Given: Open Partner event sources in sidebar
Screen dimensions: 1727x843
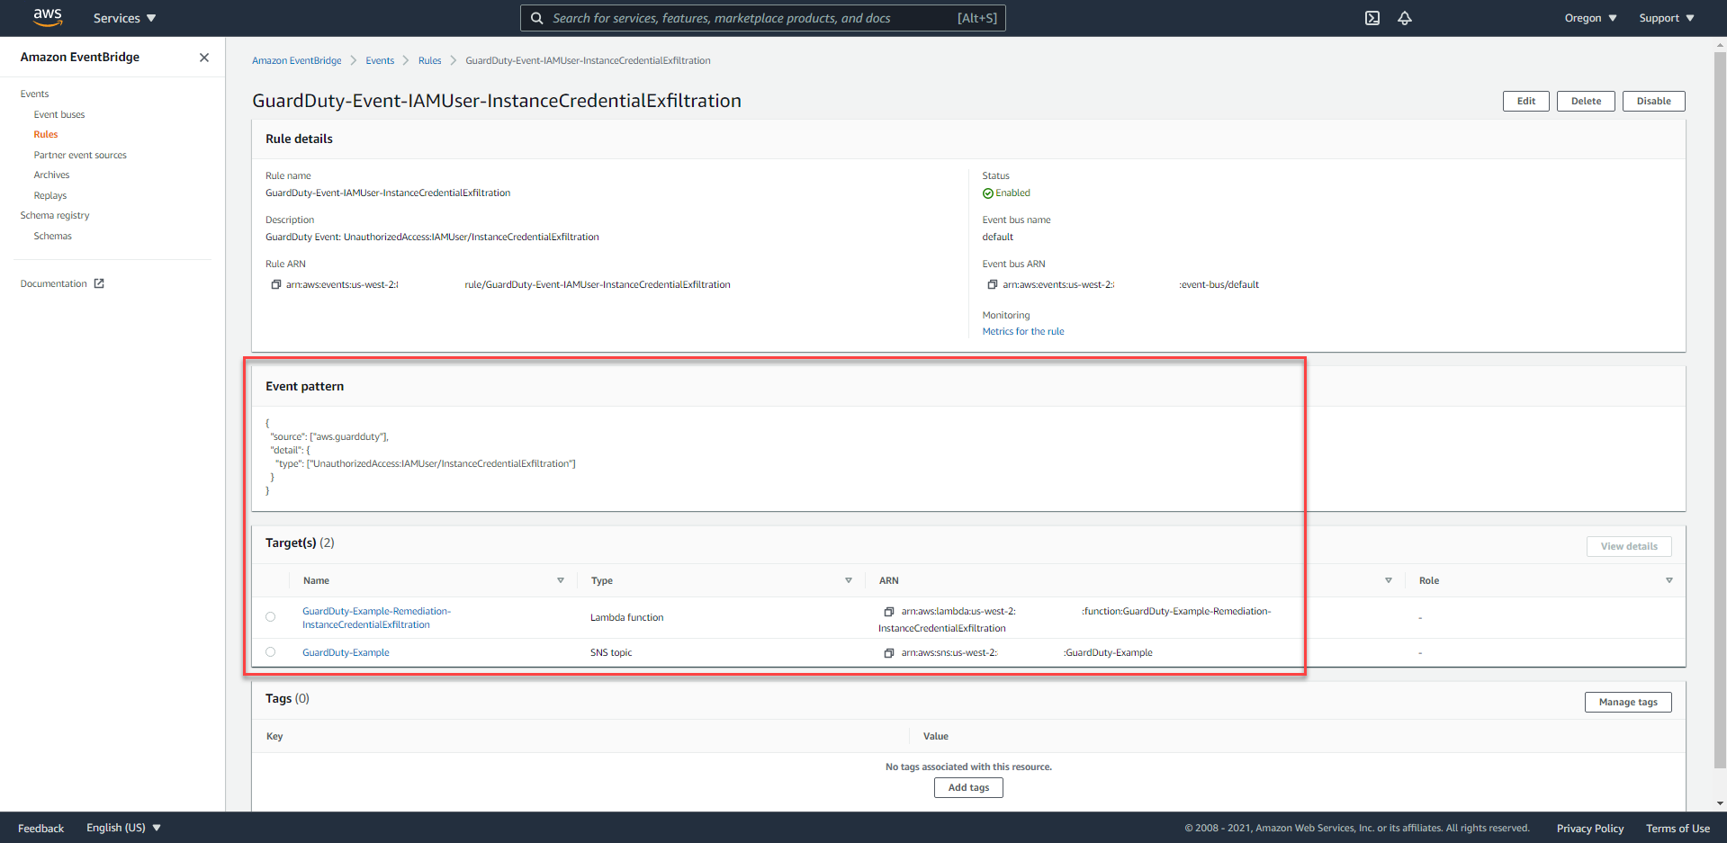Looking at the screenshot, I should [80, 155].
